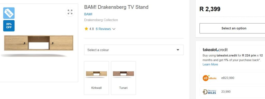Expand the product image to fullscreen
265x99 pixels.
pyautogui.click(x=70, y=12)
